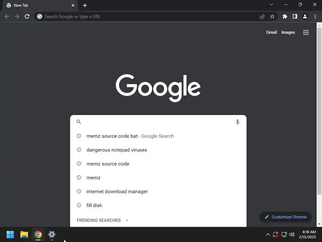Screen dimensions: 322x242
Task: Open Gmail link
Action: 271,32
